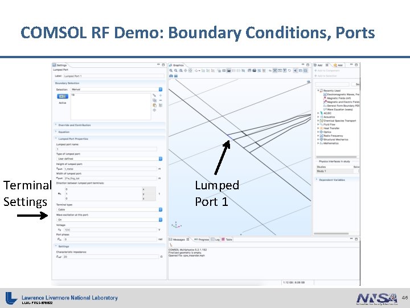Image resolution: width=410 pixels, height=308 pixels.
Task: Switch to the Messages tab
Action: (x=179, y=240)
